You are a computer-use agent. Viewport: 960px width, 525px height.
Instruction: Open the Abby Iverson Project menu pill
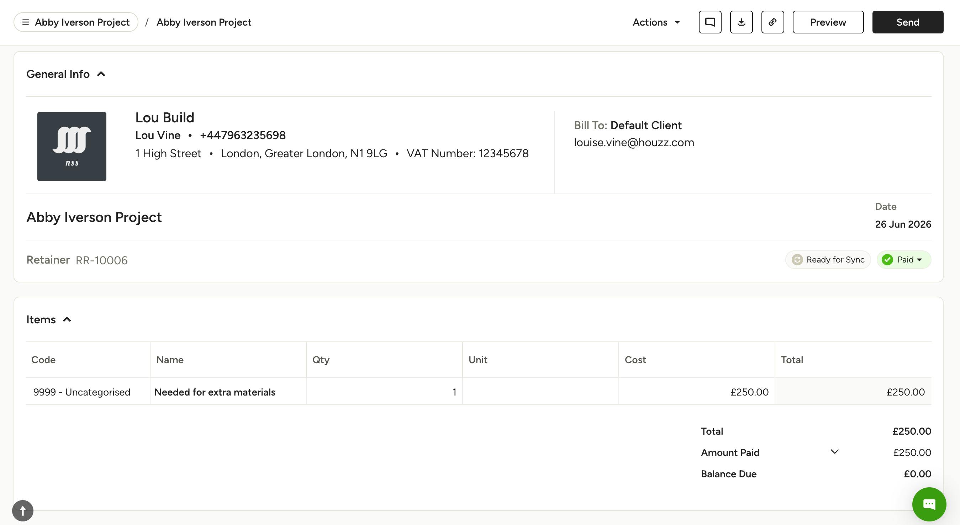tap(76, 22)
